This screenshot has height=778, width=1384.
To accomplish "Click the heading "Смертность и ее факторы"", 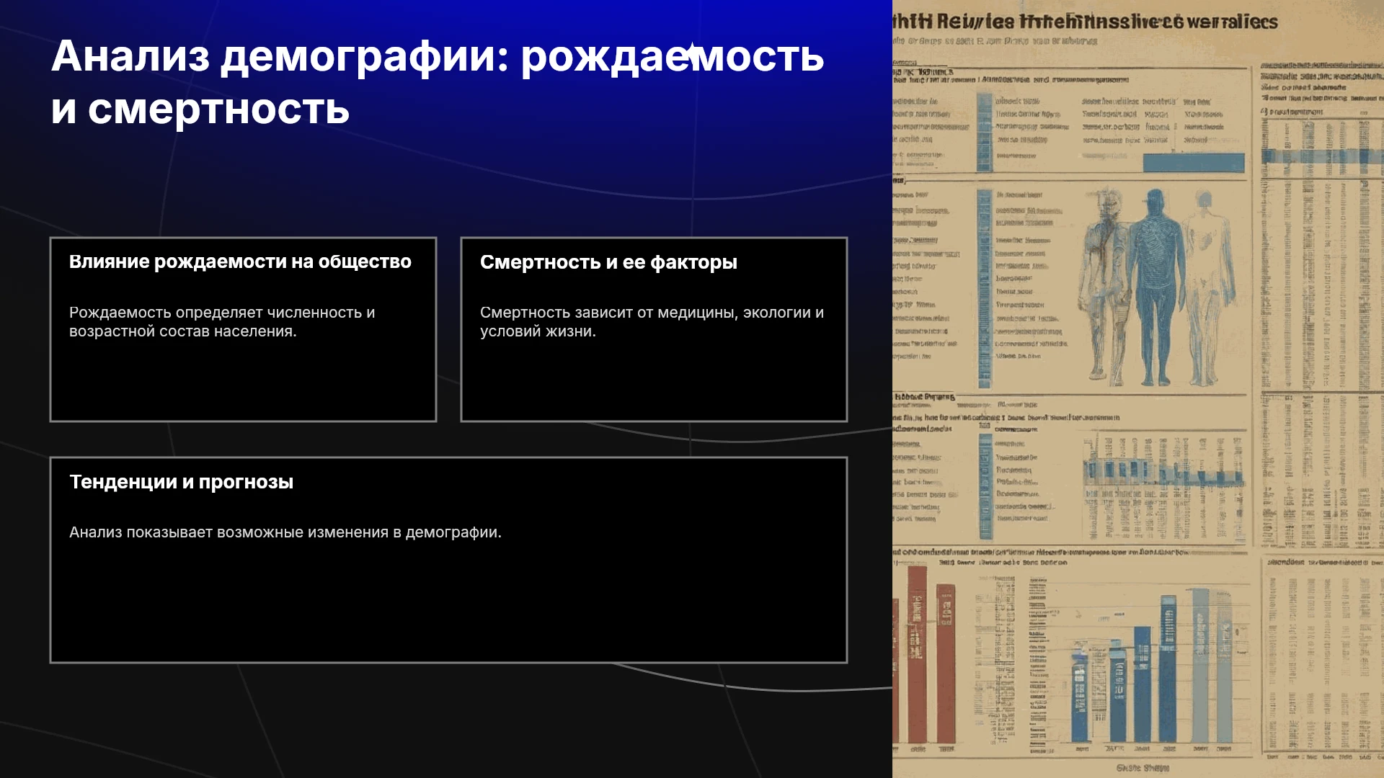I will [608, 262].
